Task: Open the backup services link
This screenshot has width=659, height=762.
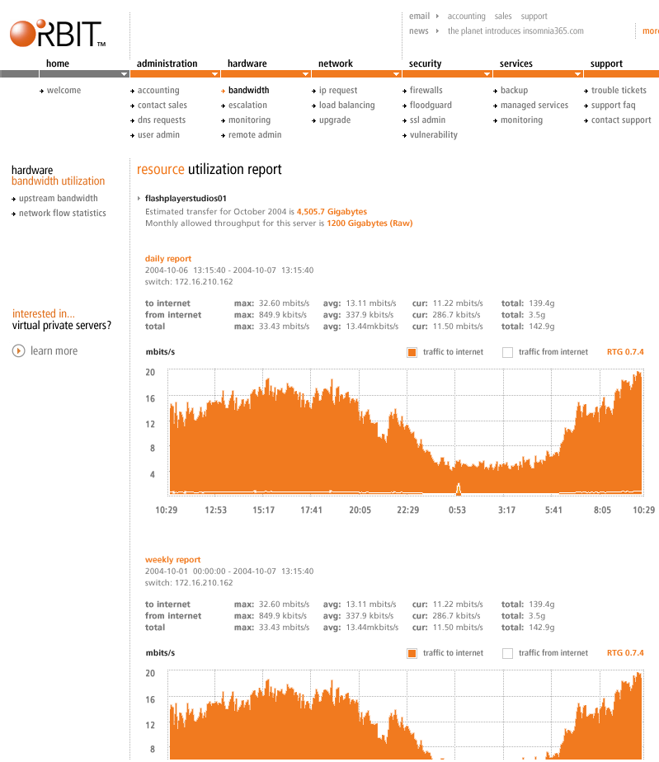Action: [514, 91]
